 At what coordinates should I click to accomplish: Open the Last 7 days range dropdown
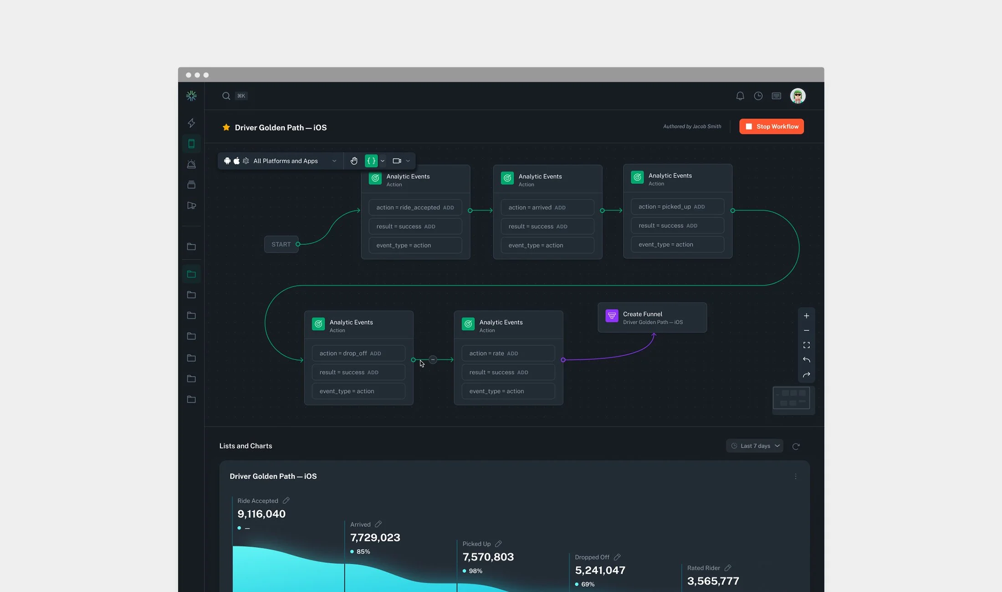pos(755,446)
